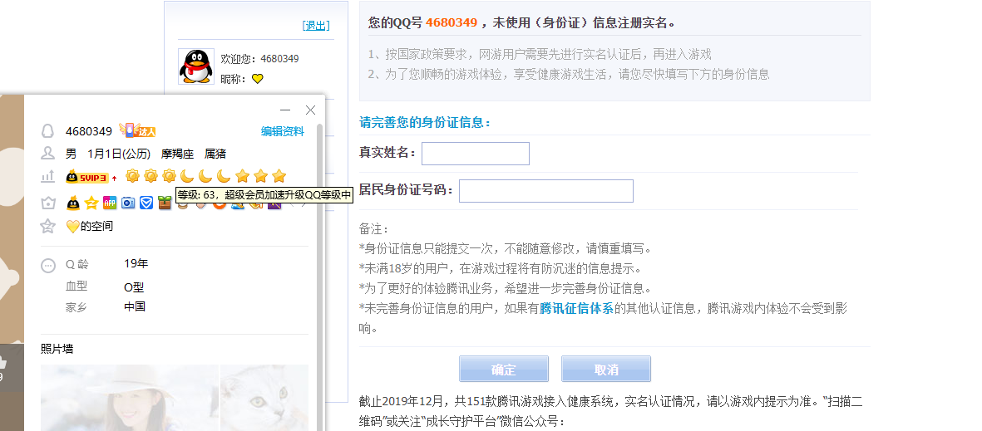Click the 达人 winged phone badge
This screenshot has height=431, width=982.
137,130
